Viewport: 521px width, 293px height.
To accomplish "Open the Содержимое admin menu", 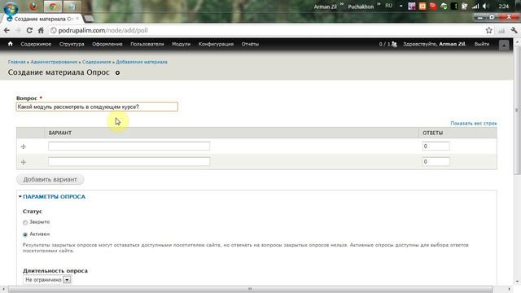I will [36, 44].
